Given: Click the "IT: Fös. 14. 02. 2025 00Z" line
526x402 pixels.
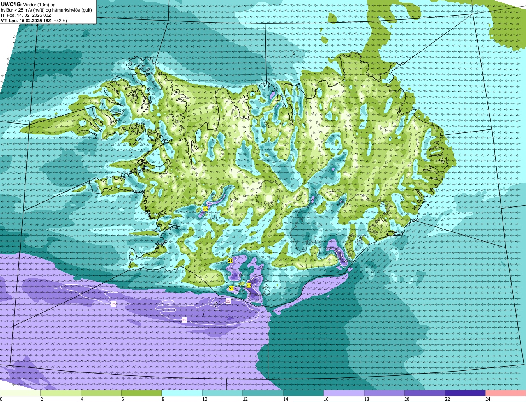Looking at the screenshot, I should click(26, 15).
